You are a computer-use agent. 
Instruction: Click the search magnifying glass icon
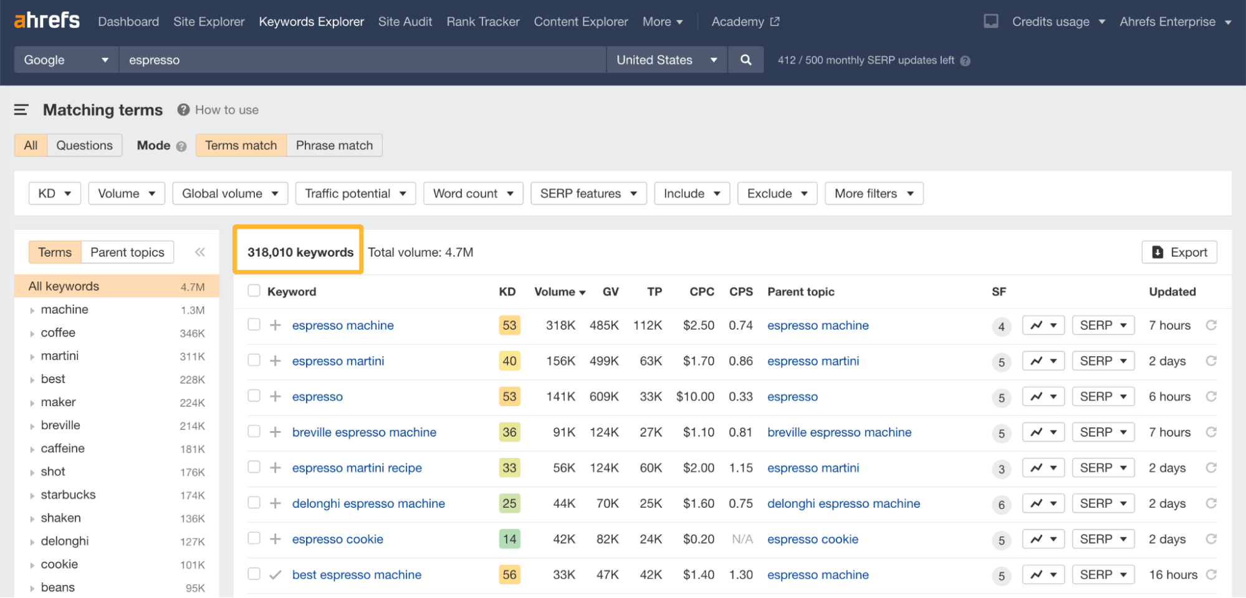745,60
